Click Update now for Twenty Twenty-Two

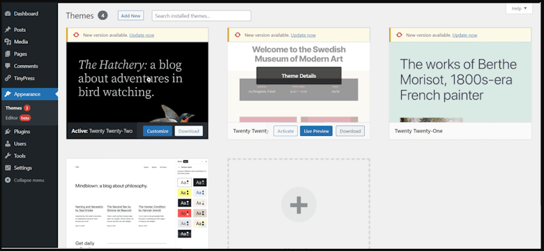(x=142, y=36)
